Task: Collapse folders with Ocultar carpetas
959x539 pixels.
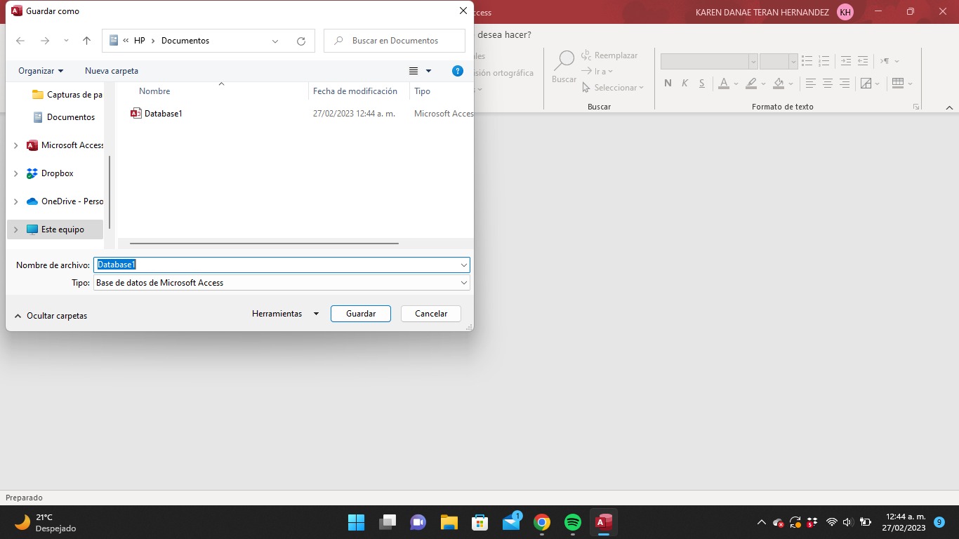Action: pos(51,316)
